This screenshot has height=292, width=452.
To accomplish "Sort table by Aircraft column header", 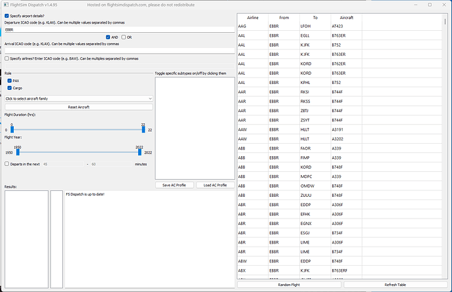I will (347, 18).
